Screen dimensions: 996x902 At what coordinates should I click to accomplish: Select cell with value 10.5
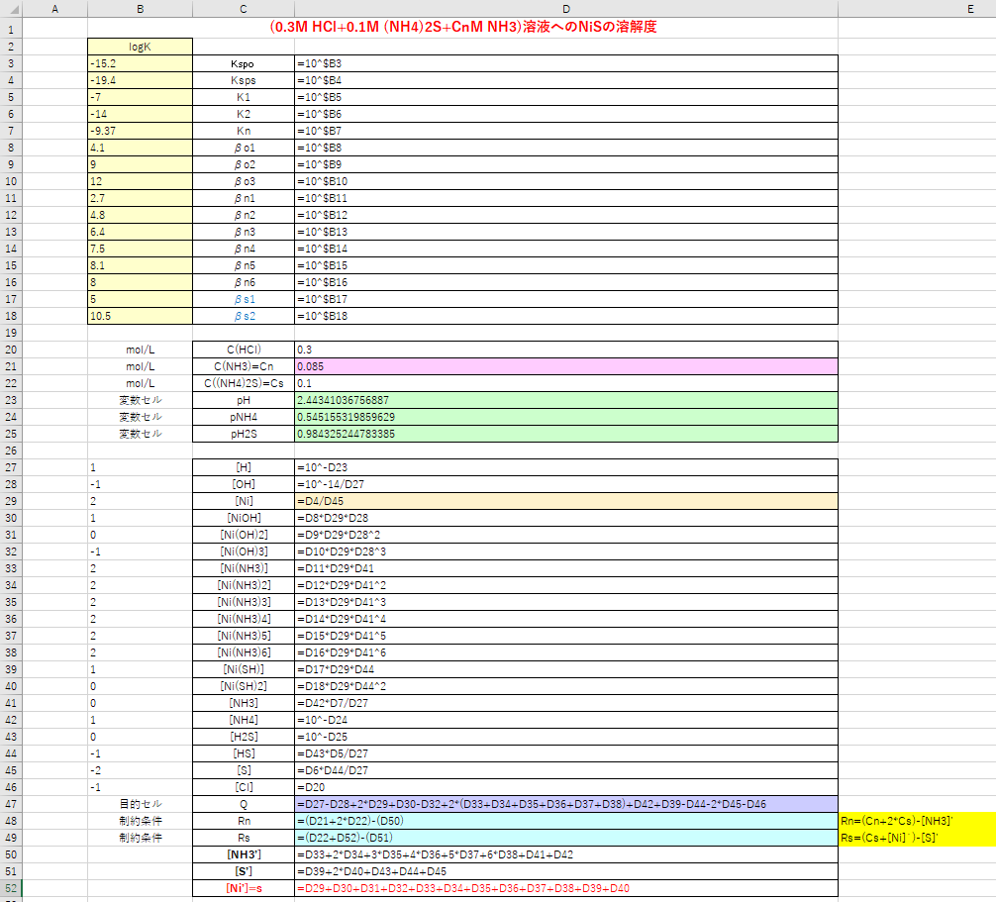(141, 316)
